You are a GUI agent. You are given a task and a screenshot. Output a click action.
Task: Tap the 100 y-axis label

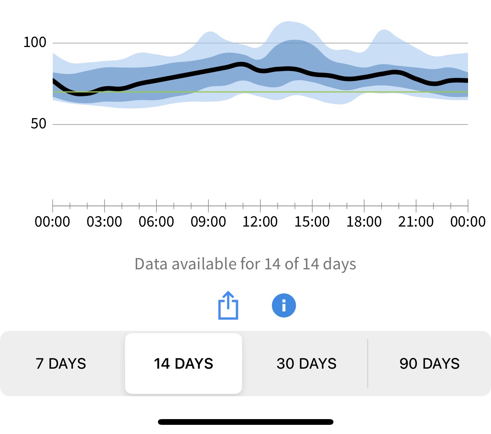point(35,42)
